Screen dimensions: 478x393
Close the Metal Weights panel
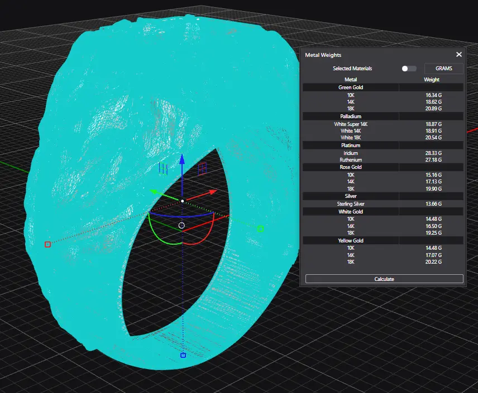[x=459, y=55]
